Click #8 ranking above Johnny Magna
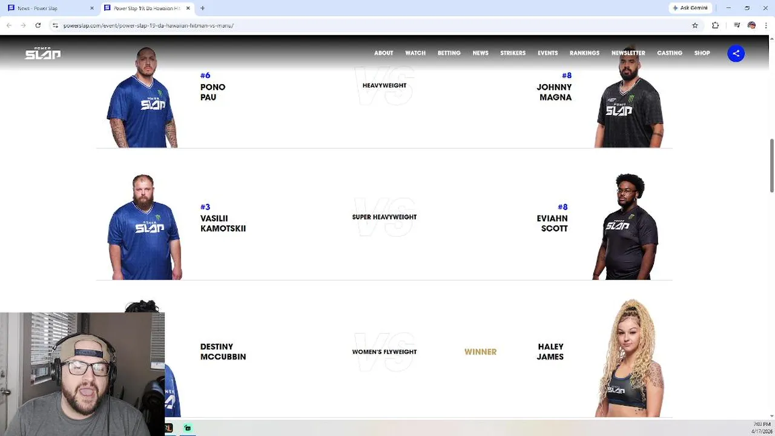 point(567,76)
